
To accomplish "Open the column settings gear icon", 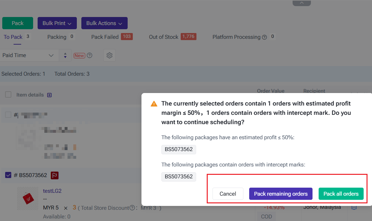I will pos(109,55).
